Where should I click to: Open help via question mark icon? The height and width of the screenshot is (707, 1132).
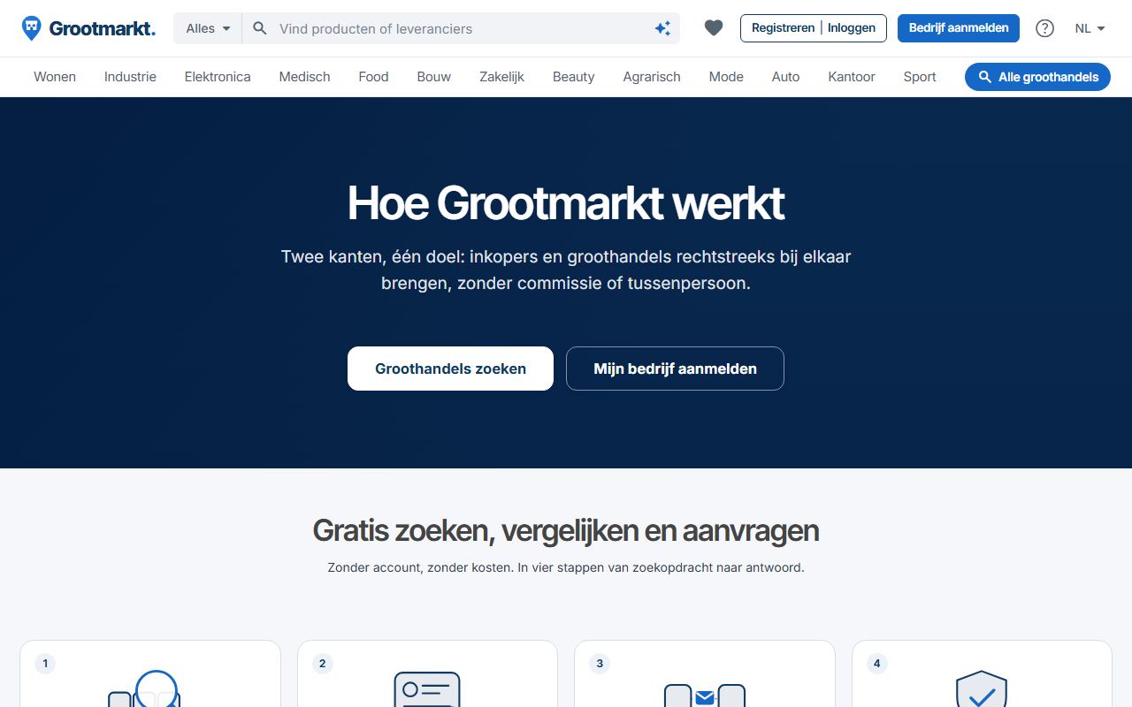pos(1044,28)
